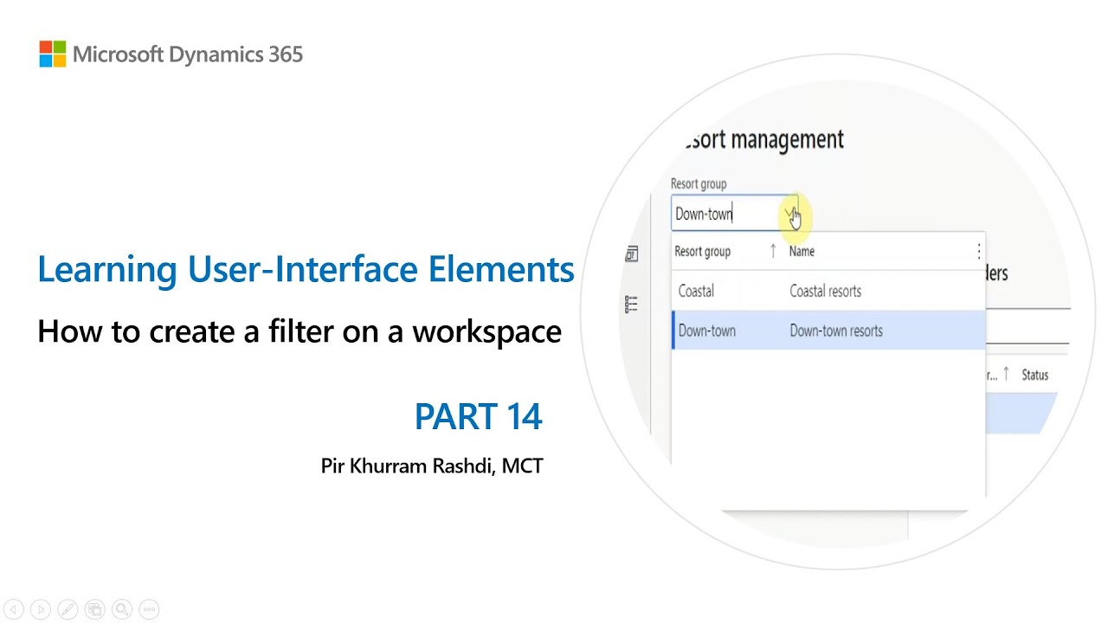Click the Resort group input with Down-town
Image resolution: width=1108 pixels, height=623 pixels.
[734, 214]
